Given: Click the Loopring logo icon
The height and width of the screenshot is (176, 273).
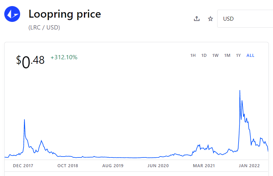Looking at the screenshot, I should click(12, 14).
